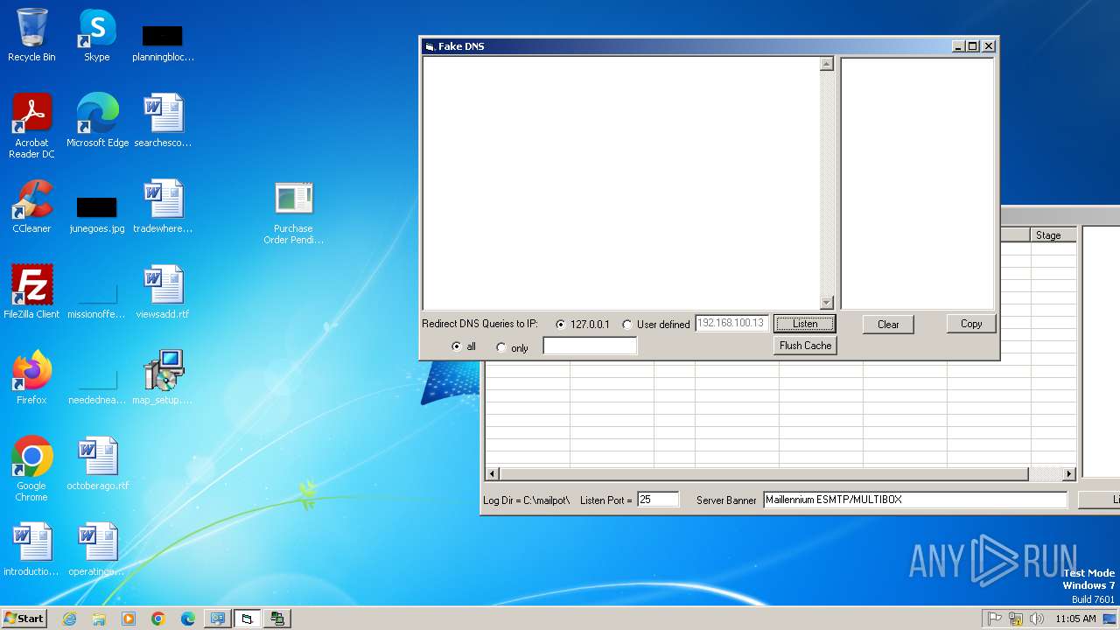
Task: Select the introductio Word document
Action: pyautogui.click(x=31, y=549)
